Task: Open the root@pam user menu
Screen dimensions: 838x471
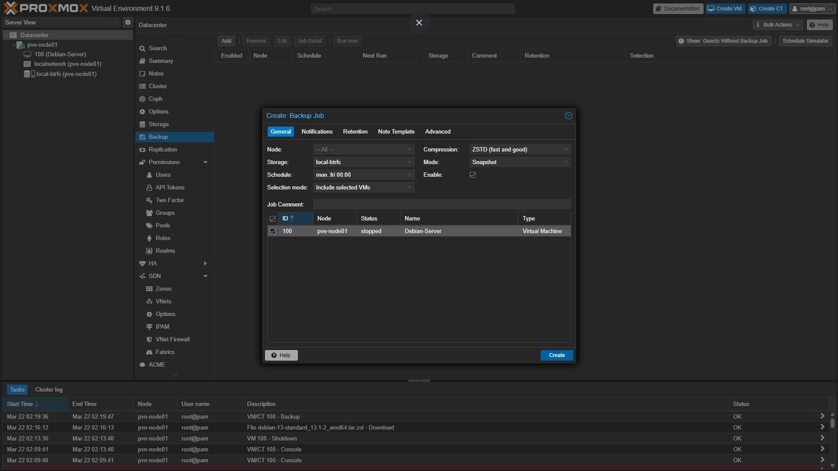Action: (x=812, y=9)
